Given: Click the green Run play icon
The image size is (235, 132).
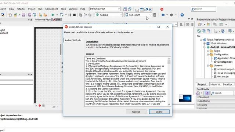Looking at the screenshot, I should 53,15.
